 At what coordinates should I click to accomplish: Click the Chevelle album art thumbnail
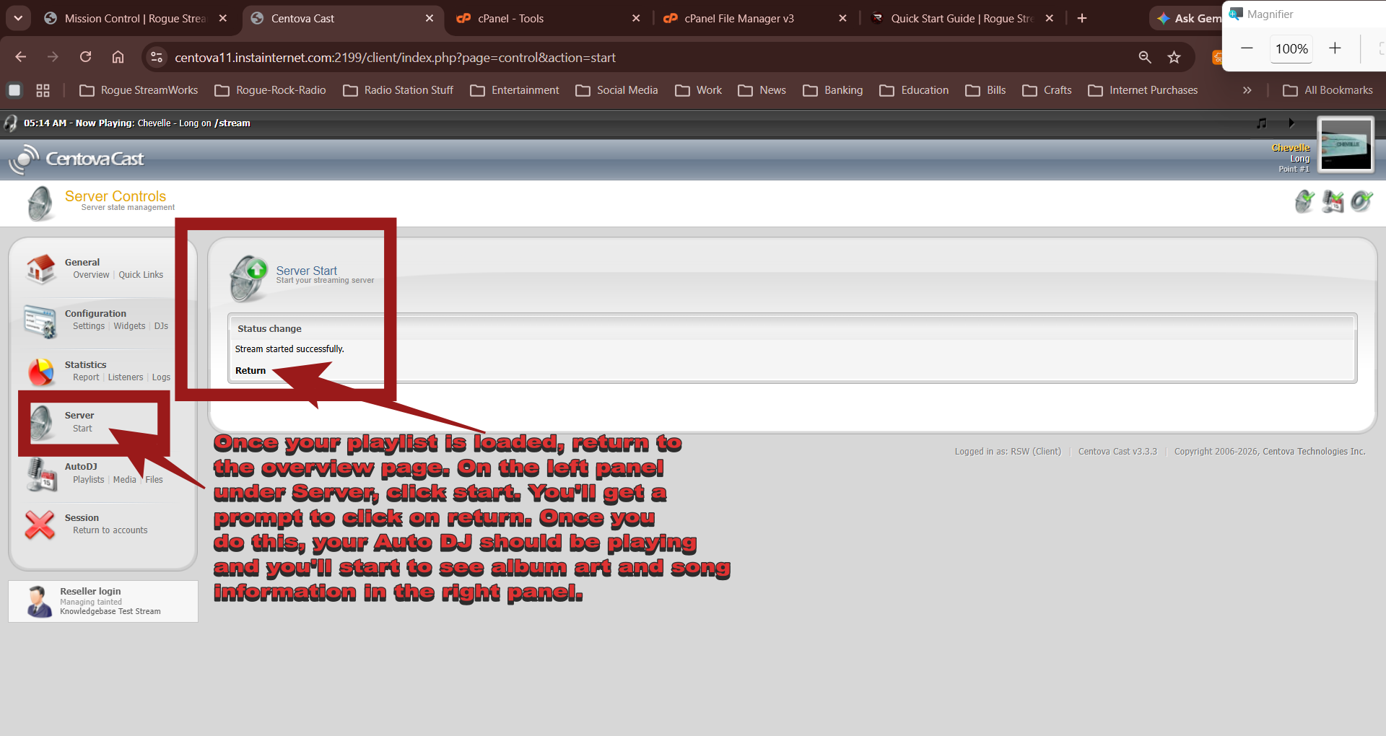(x=1346, y=145)
